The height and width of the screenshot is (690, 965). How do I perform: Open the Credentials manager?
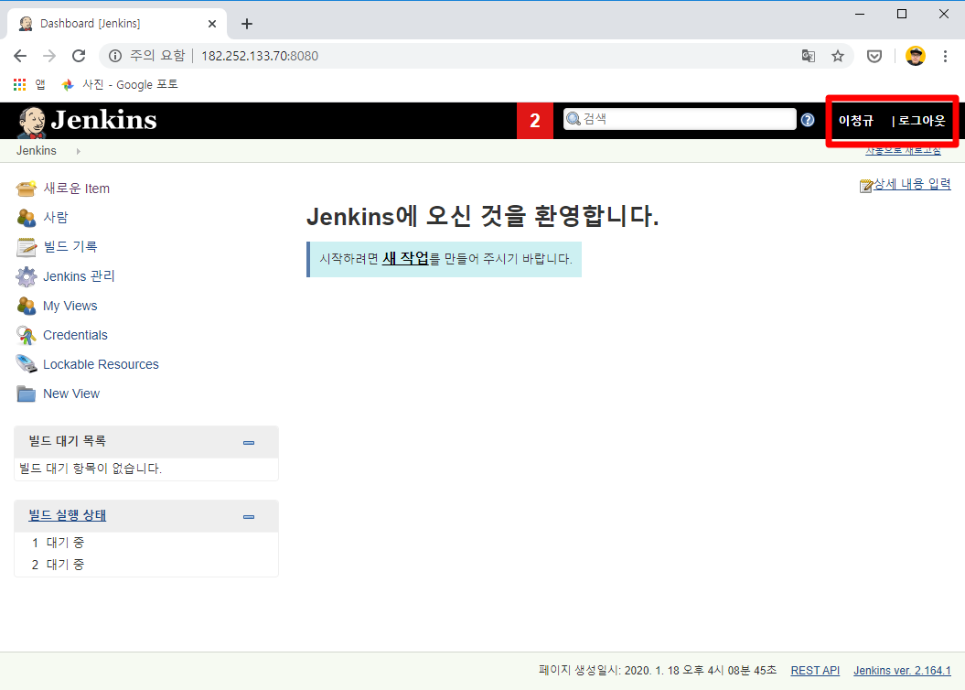[x=75, y=334]
